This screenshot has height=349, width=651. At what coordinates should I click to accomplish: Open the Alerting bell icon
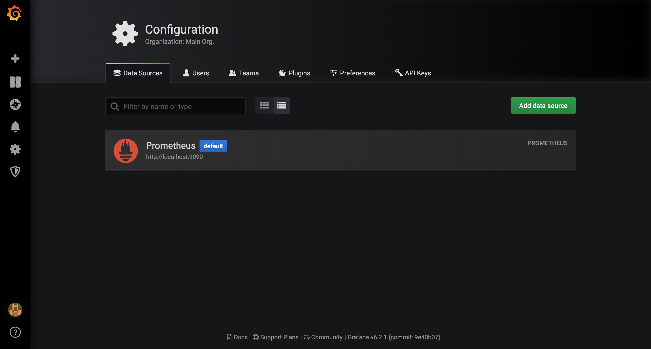(x=15, y=127)
